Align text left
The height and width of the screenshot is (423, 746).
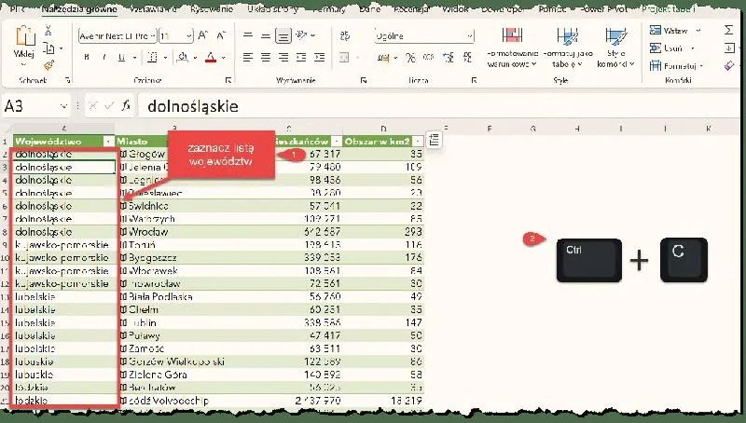pos(248,58)
